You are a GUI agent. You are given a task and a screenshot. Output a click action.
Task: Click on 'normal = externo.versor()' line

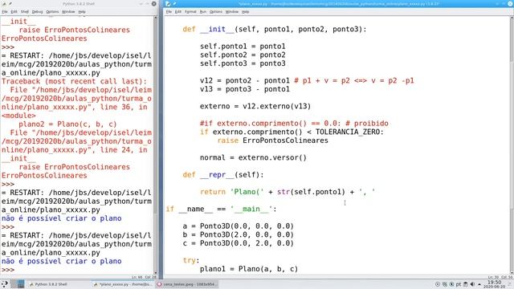(254, 157)
